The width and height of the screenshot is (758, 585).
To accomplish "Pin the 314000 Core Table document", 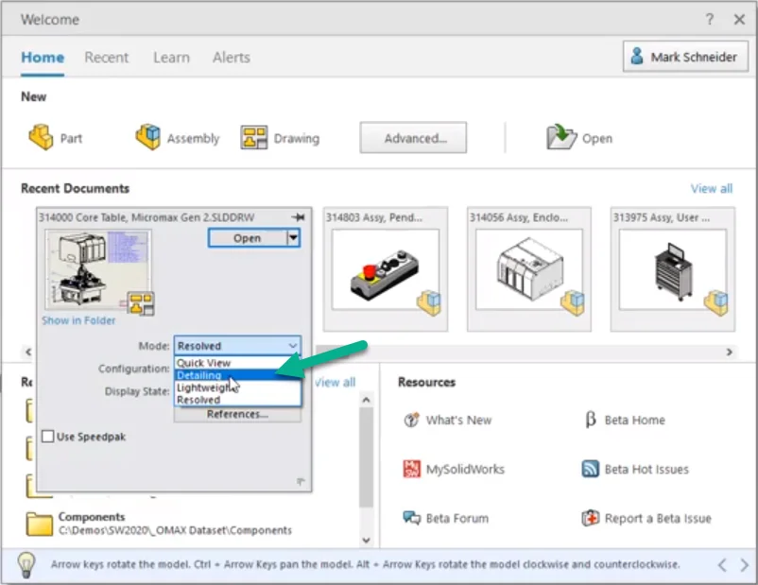I will [300, 216].
